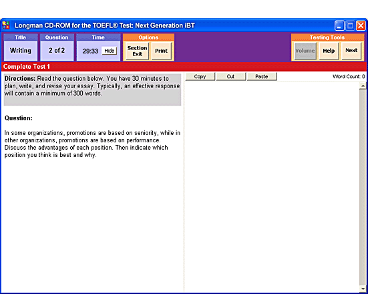Click the Writing title panel
The image size is (386, 294).
pyautogui.click(x=21, y=51)
